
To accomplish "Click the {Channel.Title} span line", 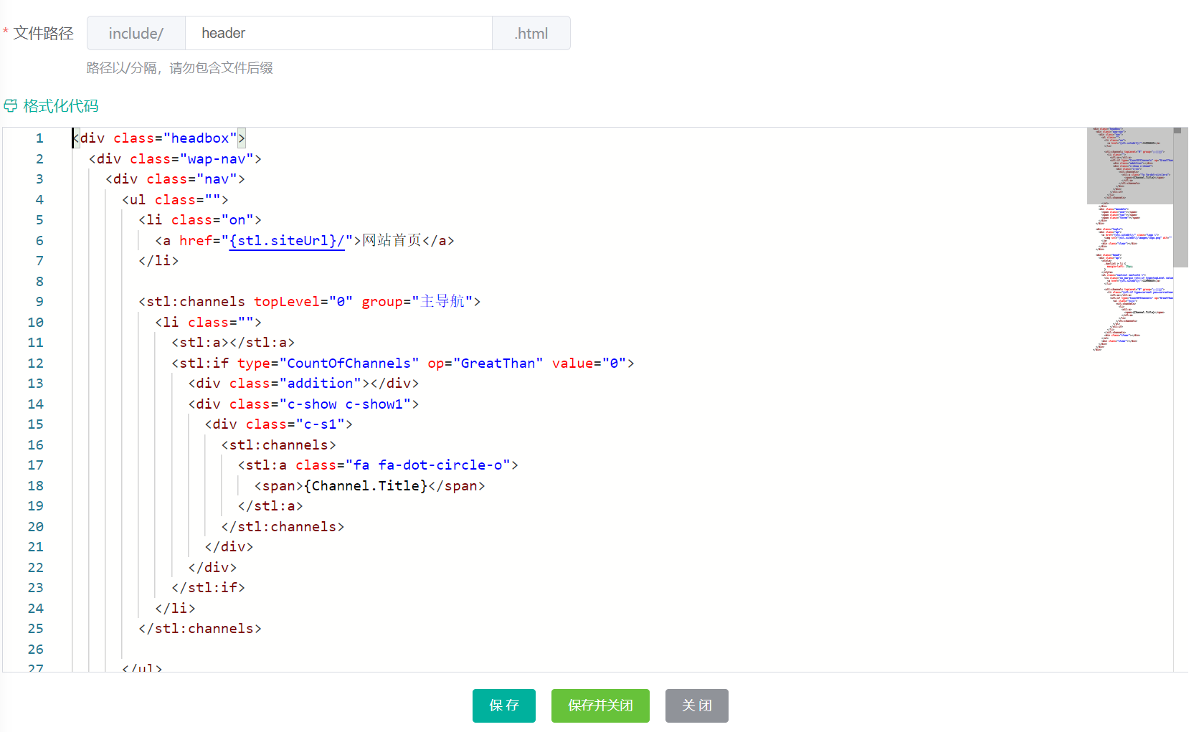I will click(369, 486).
